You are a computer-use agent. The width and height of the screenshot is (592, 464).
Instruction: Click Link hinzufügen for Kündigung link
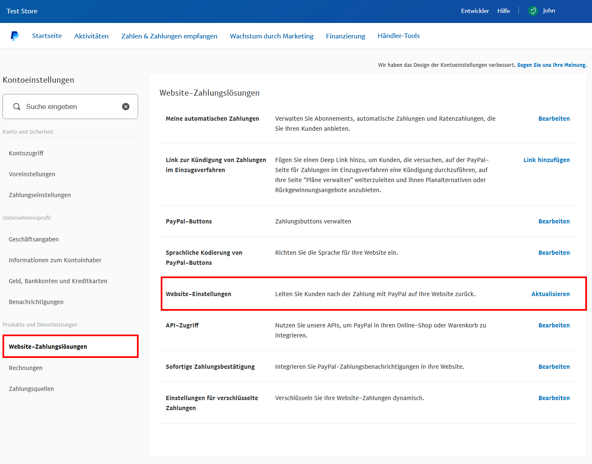(546, 160)
